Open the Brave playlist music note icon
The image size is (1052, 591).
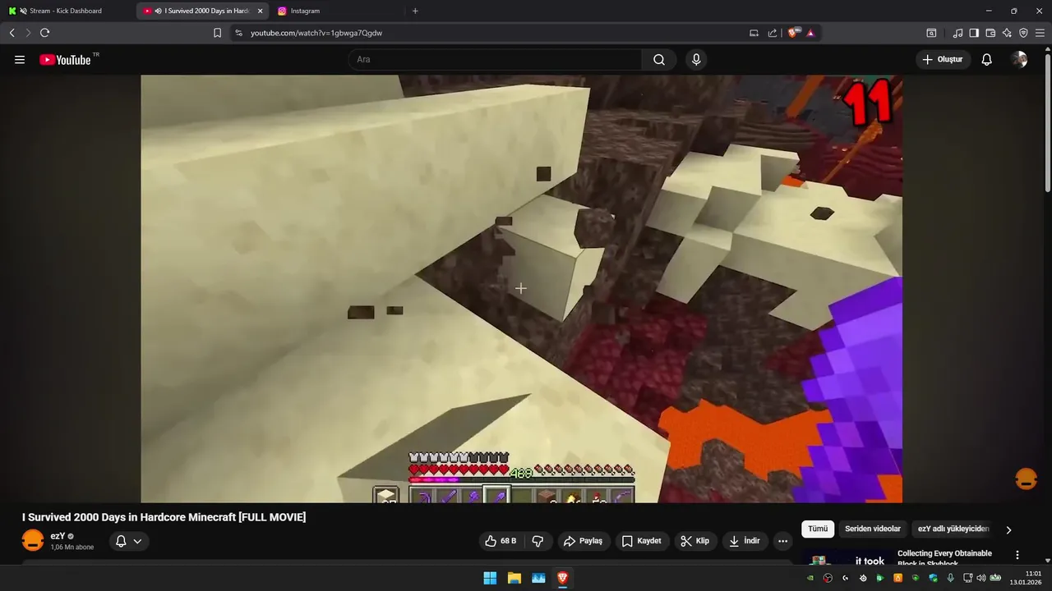tap(958, 33)
